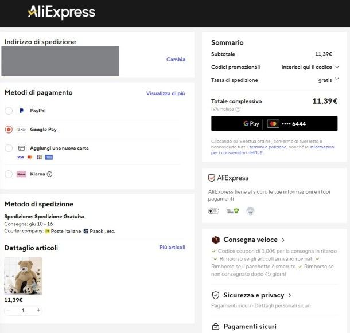Open the teddy bear product thumbnail
Viewport: 350px width, 333px height.
click(23, 276)
